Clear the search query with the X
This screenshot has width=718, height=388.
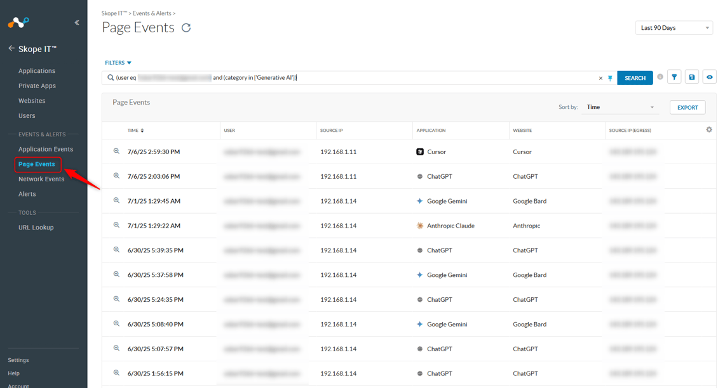click(601, 78)
